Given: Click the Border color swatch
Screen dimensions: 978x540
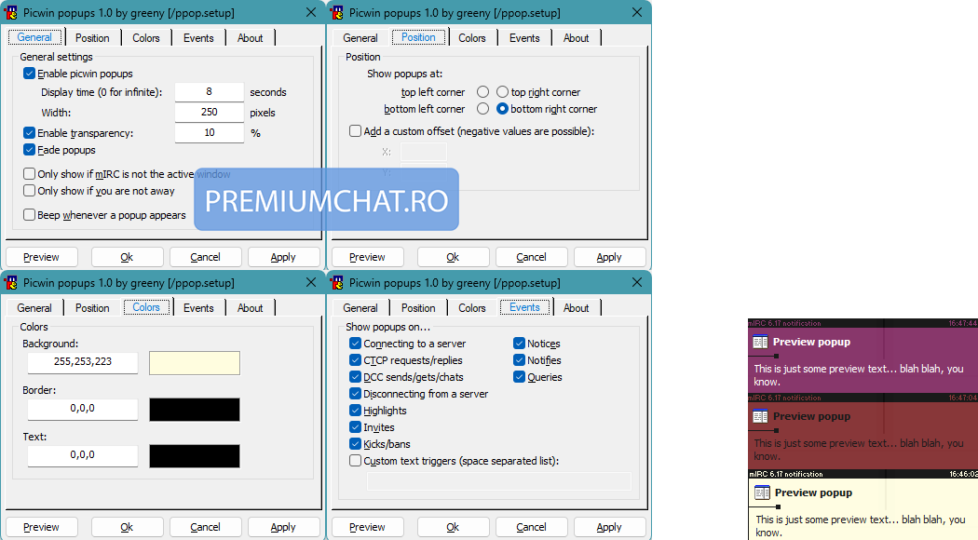Looking at the screenshot, I should (x=195, y=410).
